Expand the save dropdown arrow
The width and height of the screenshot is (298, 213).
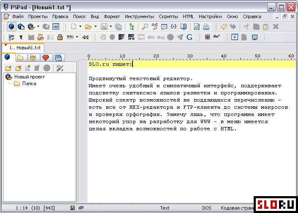pyautogui.click(x=111, y=27)
